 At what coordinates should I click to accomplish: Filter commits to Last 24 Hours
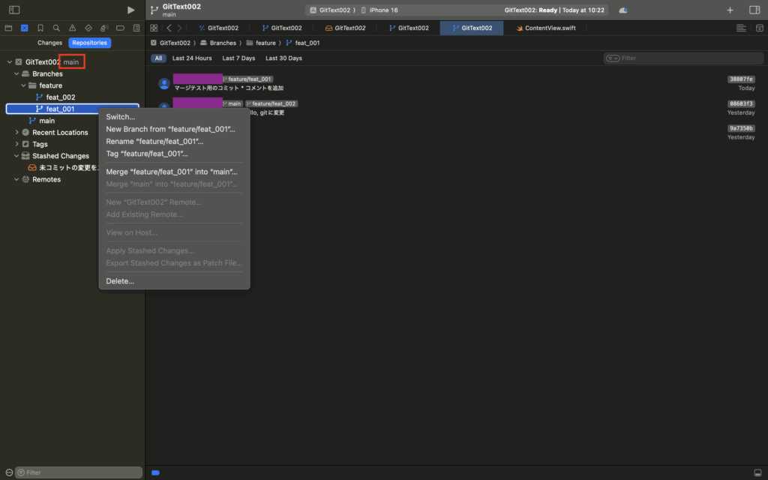192,58
